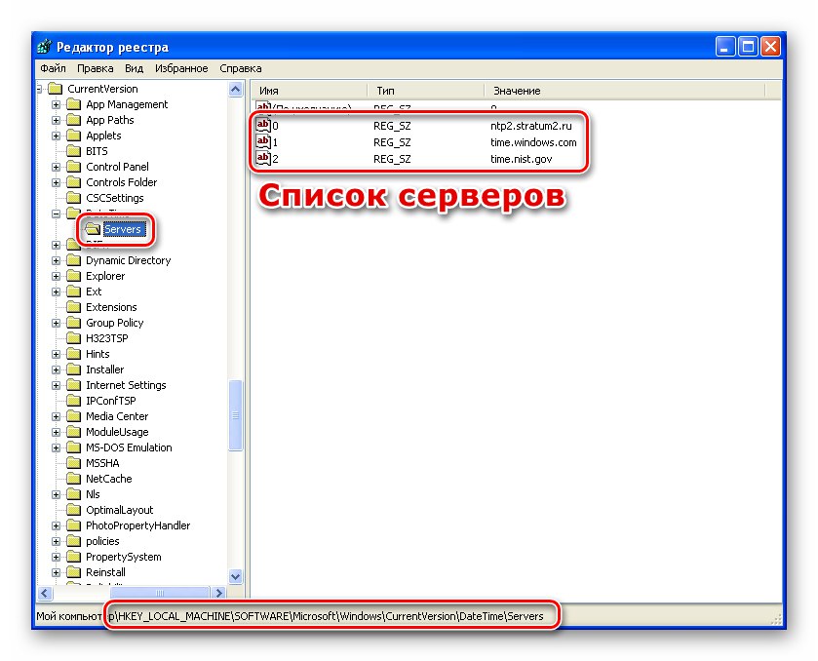The image size is (818, 661).
Task: Click the Имя column header
Action: tap(310, 91)
